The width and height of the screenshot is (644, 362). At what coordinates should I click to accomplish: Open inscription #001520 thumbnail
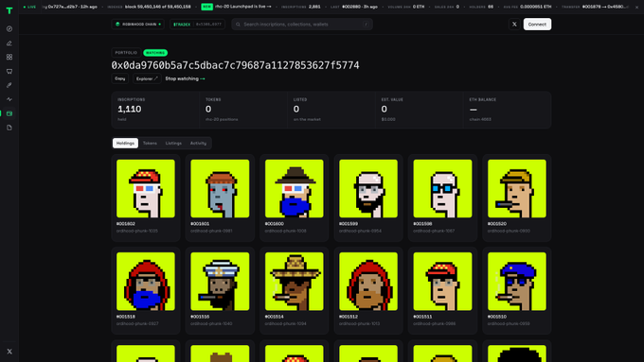(x=517, y=189)
